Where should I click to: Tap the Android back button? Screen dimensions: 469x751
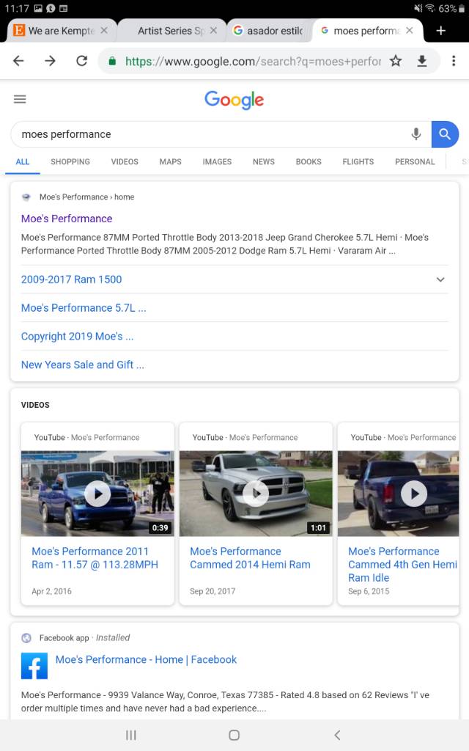(x=337, y=735)
